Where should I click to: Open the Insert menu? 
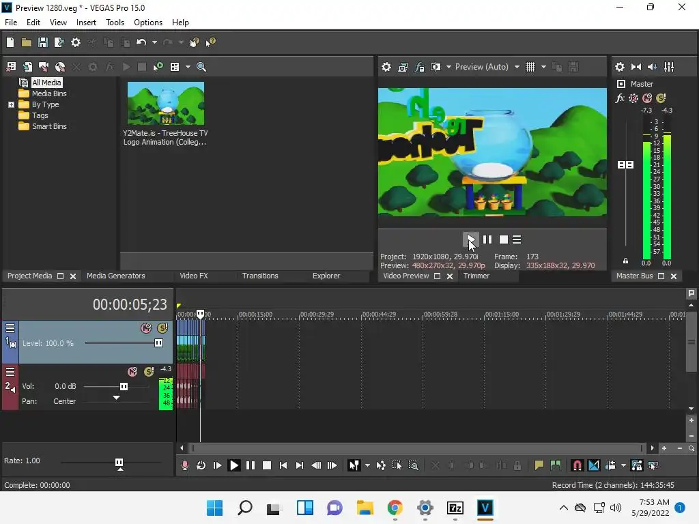click(x=86, y=23)
